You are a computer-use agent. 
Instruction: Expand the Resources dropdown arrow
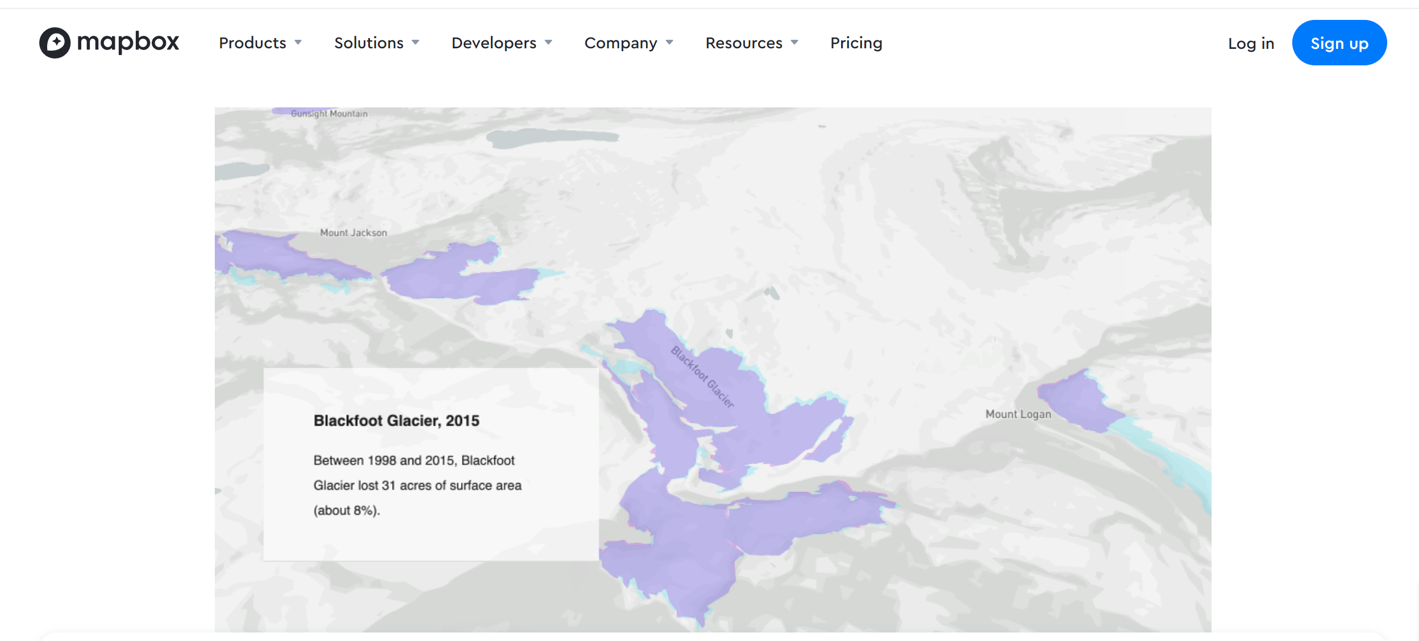(794, 43)
